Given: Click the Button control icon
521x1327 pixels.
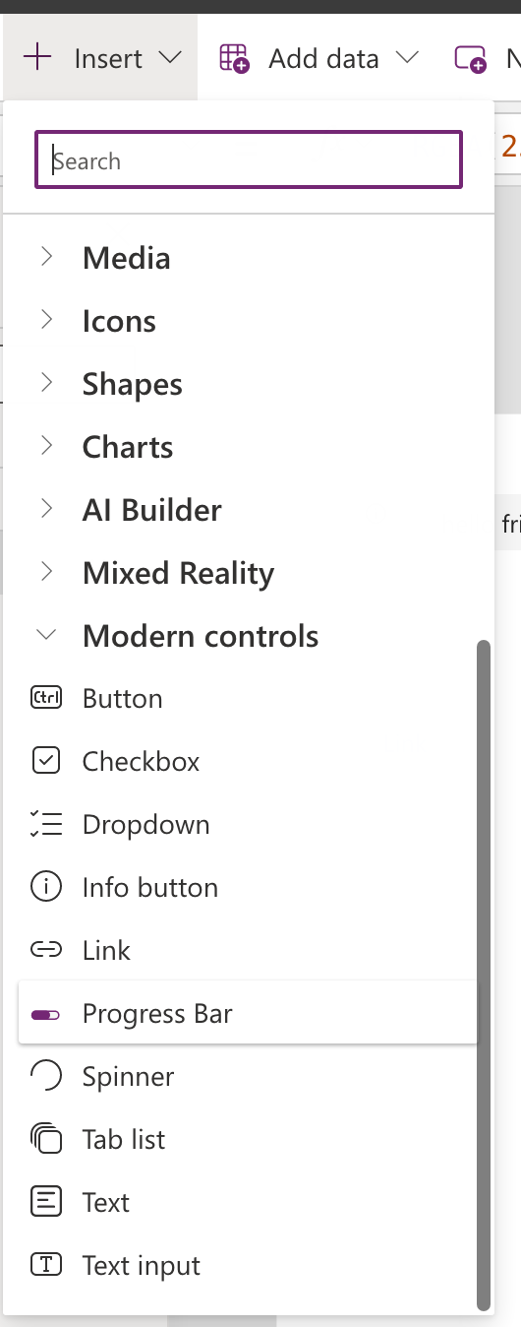Looking at the screenshot, I should coord(46,699).
